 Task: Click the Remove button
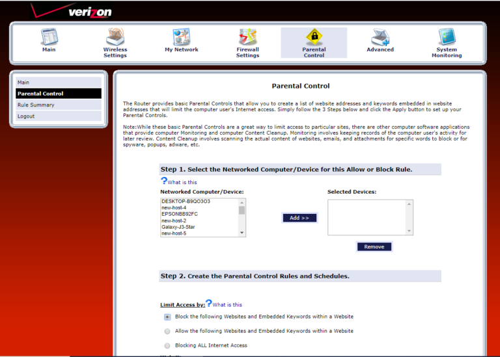(374, 247)
